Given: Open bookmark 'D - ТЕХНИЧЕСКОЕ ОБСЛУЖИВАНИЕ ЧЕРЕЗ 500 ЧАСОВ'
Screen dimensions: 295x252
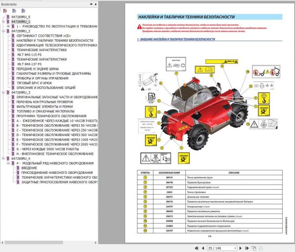Looking at the screenshot, I should point(57,135).
